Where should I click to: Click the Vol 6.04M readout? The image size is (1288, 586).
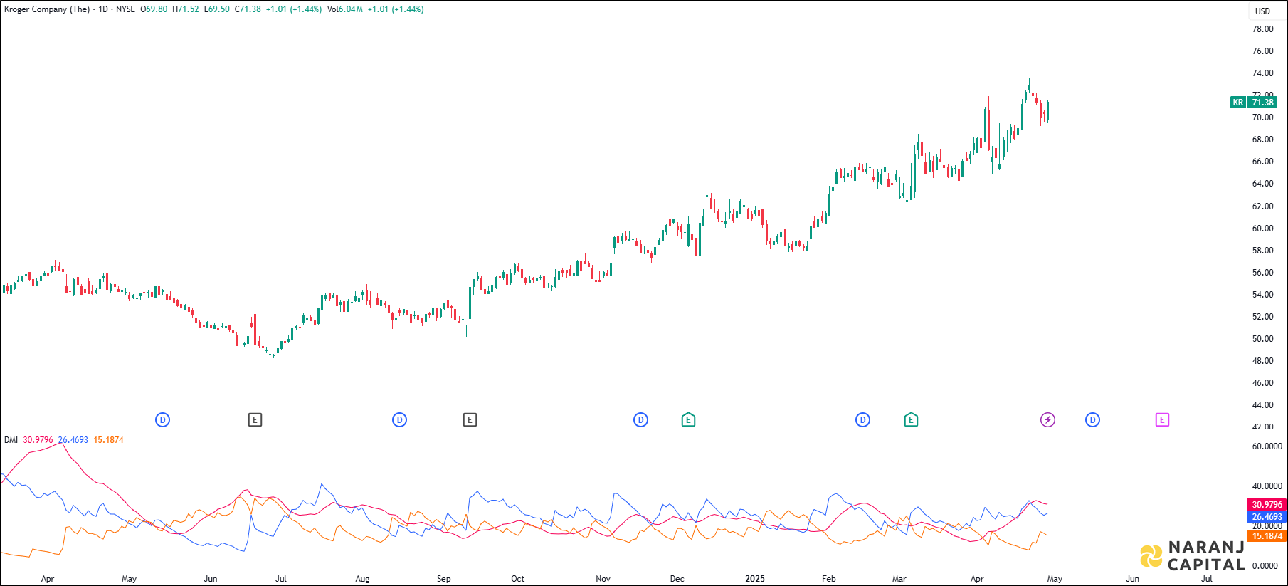tap(345, 9)
